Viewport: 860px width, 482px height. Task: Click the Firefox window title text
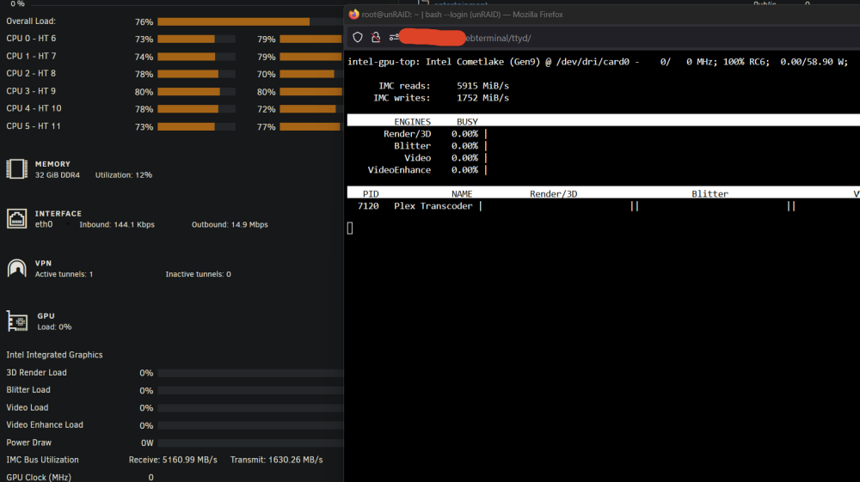(x=463, y=15)
